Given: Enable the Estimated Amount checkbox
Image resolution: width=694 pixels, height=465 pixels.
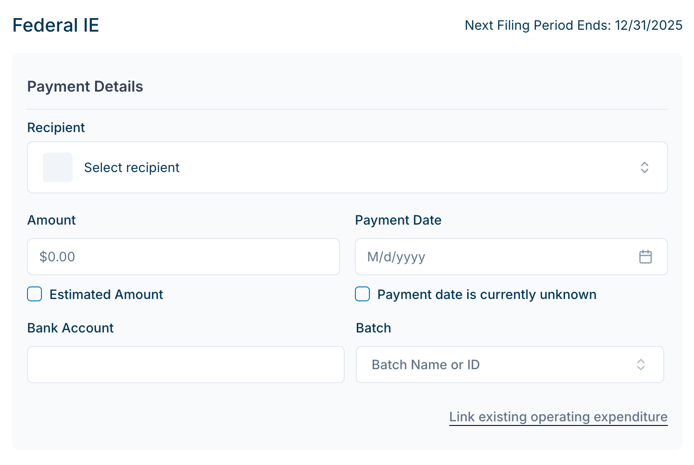Looking at the screenshot, I should [34, 294].
